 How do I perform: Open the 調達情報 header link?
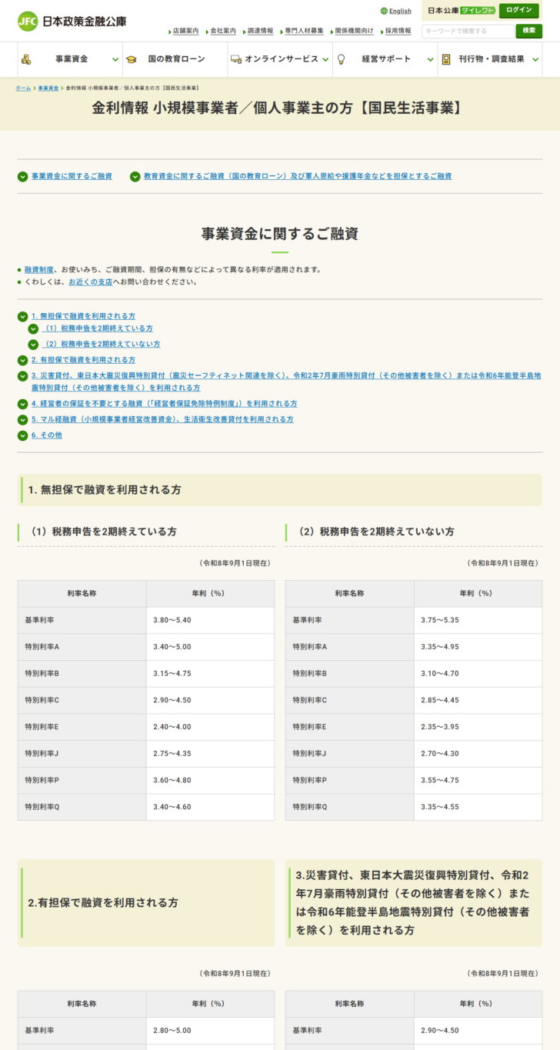(260, 31)
